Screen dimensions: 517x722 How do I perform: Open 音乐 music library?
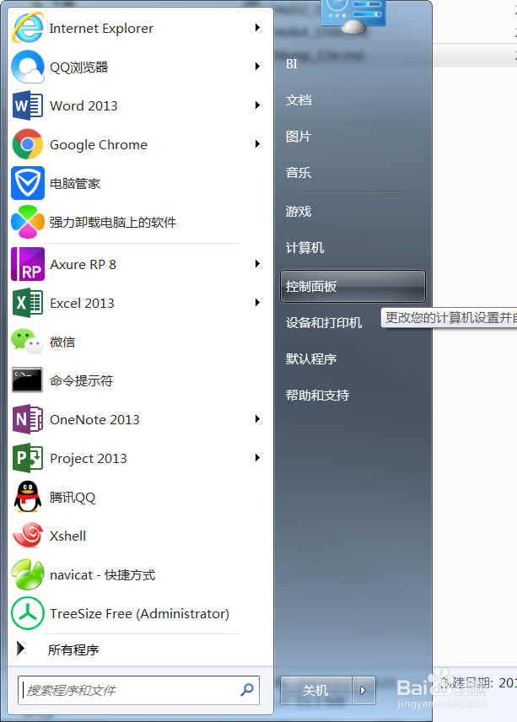pyautogui.click(x=299, y=173)
